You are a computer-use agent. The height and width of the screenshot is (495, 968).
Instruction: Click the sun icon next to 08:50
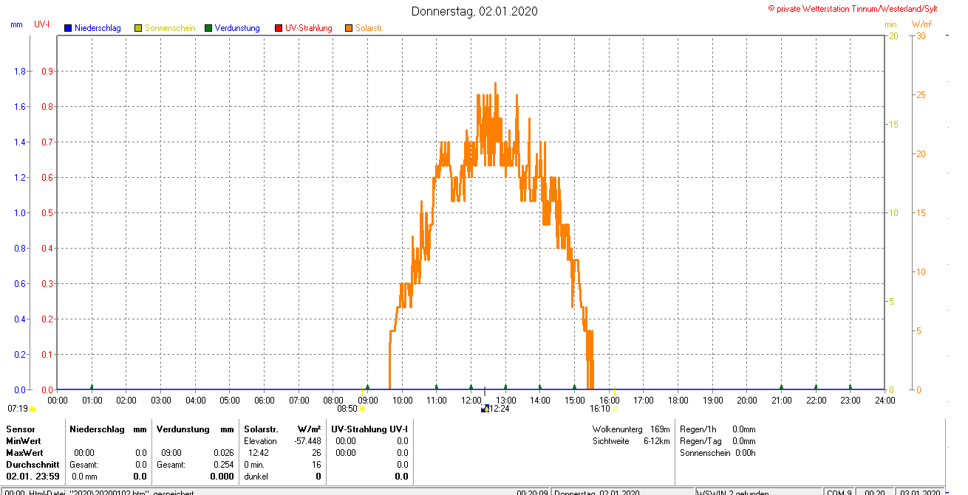click(x=362, y=408)
